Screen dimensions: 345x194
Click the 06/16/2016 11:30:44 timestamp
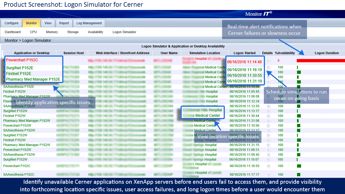pos(244,116)
